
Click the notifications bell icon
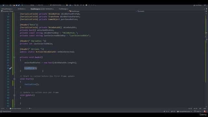pos(205,111)
